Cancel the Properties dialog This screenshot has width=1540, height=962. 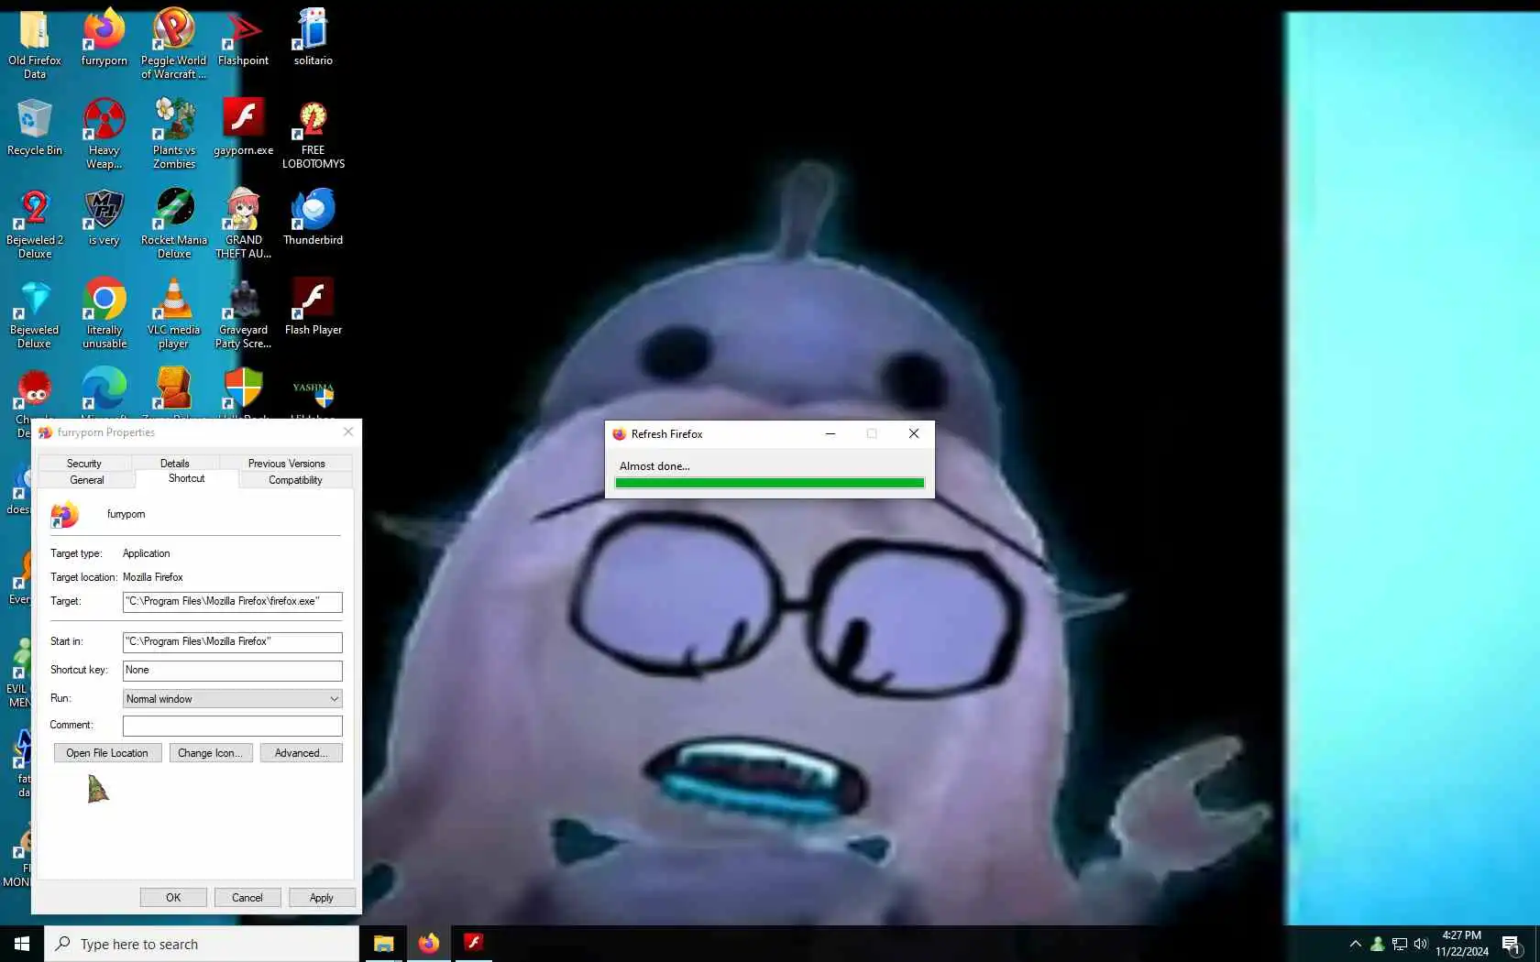[247, 898]
